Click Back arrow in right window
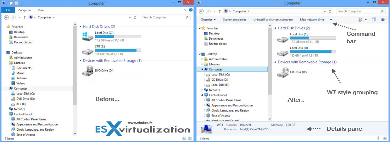This screenshot has height=142, width=390. [201, 11]
